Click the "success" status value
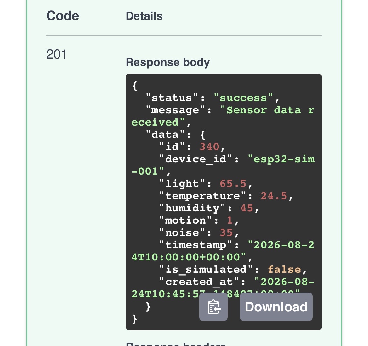Viewport: 368px width, 346px height. pos(243,98)
